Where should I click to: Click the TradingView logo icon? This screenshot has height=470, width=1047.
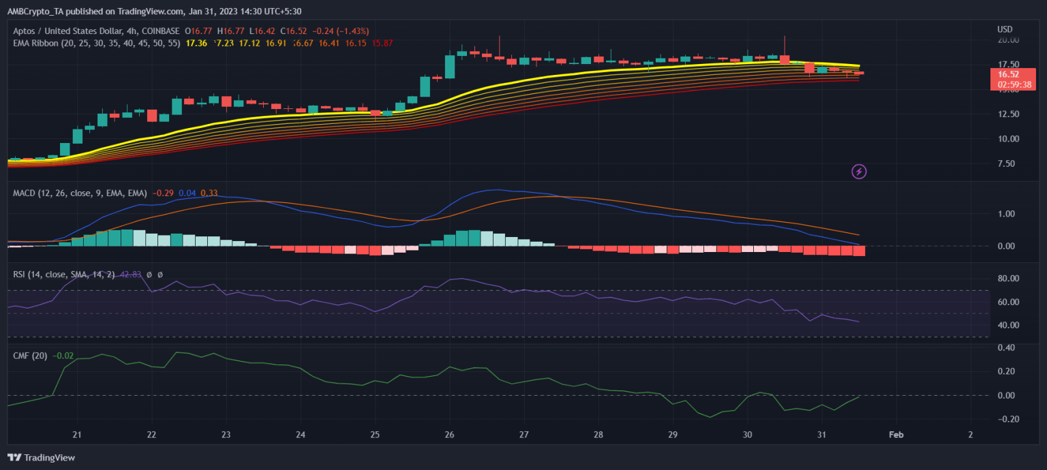(x=16, y=458)
